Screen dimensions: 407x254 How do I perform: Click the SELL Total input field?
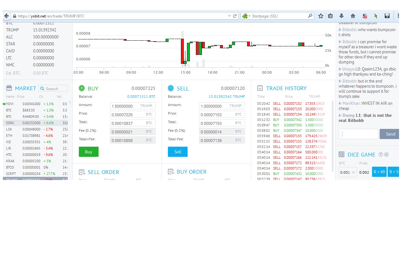coord(222,123)
